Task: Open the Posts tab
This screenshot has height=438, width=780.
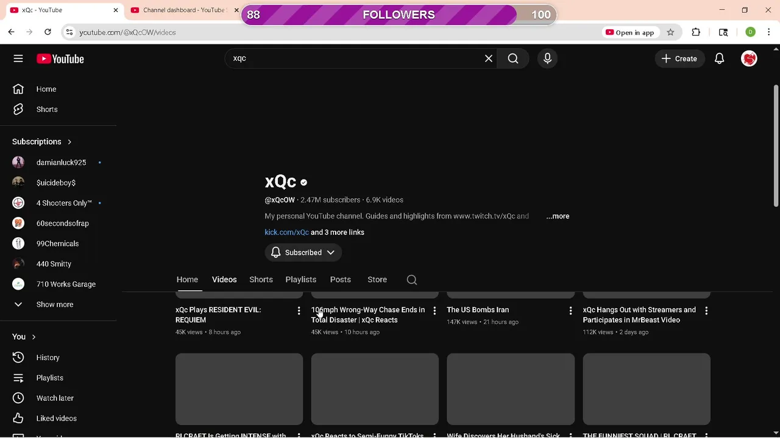Action: 340,279
